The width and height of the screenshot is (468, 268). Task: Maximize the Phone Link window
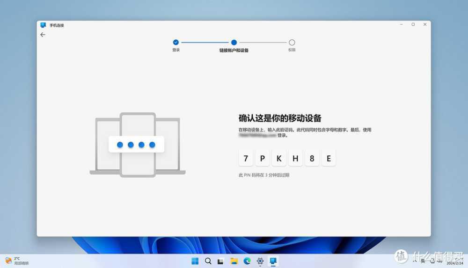(x=413, y=24)
